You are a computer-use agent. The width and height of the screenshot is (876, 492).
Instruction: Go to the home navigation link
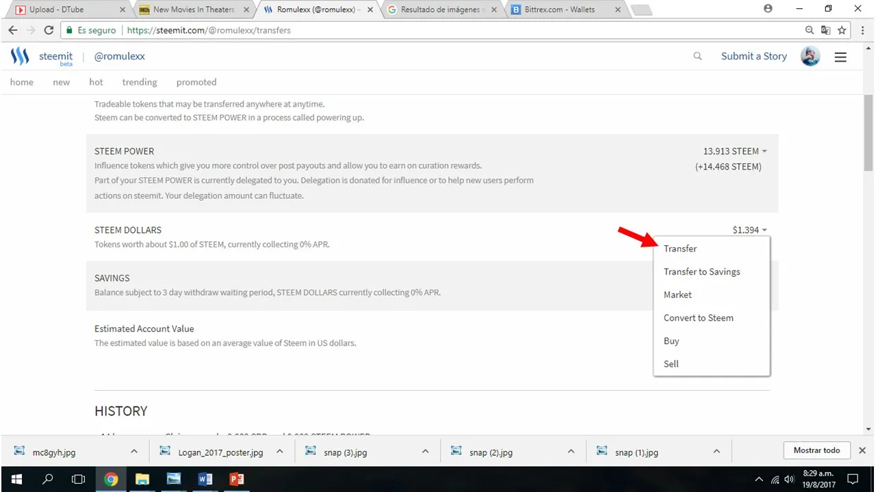pos(22,82)
